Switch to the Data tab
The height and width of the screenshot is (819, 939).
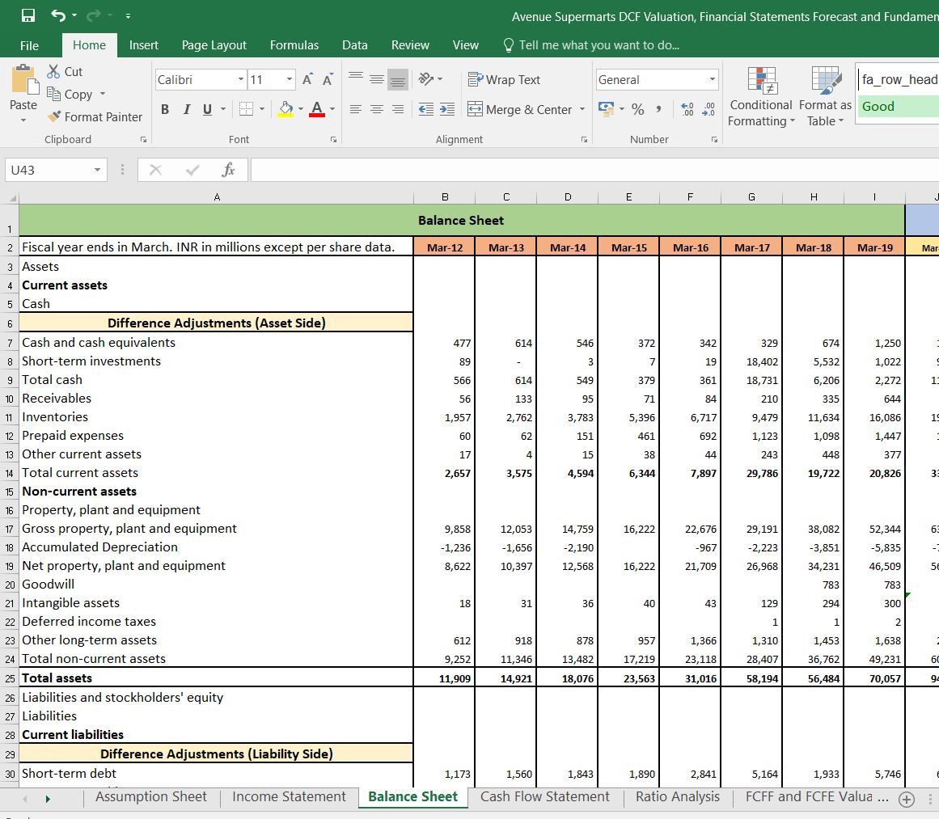point(354,45)
